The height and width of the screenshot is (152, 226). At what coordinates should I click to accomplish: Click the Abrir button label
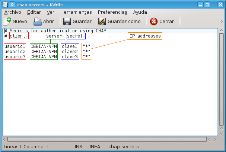click(48, 22)
